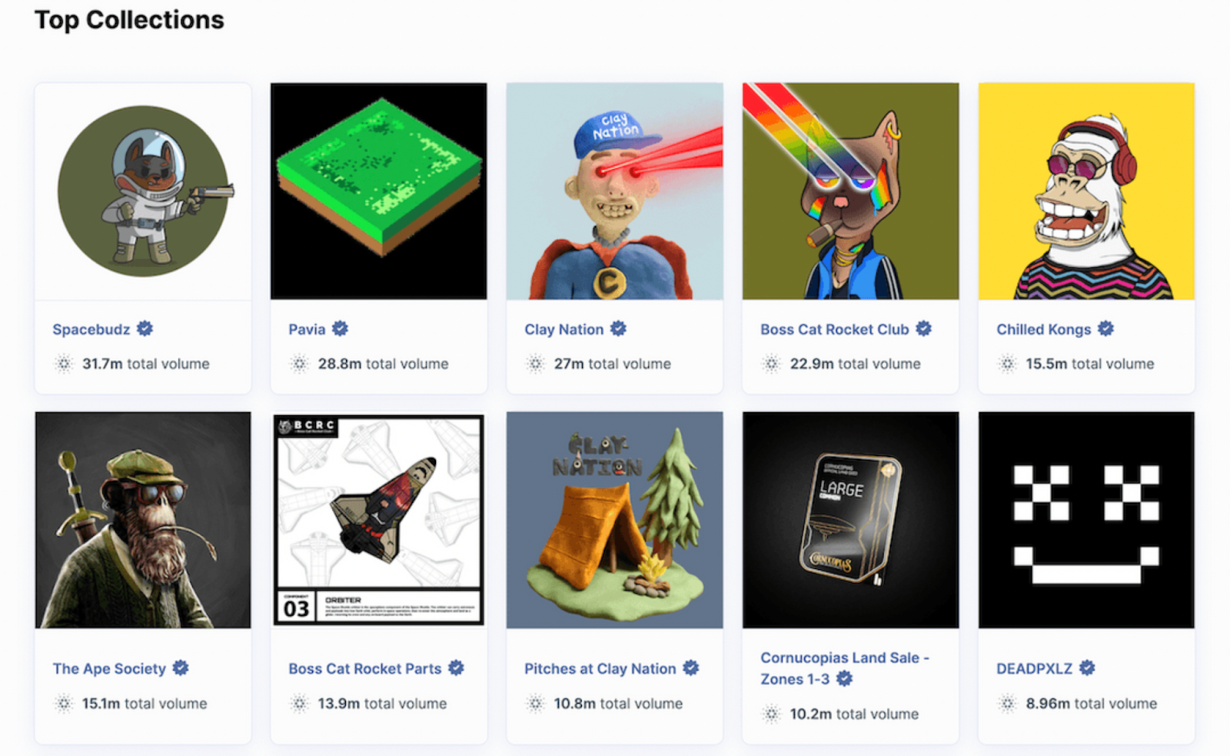This screenshot has height=756, width=1230.
Task: Select the Boss Cat Rocket Parts title
Action: (x=364, y=668)
